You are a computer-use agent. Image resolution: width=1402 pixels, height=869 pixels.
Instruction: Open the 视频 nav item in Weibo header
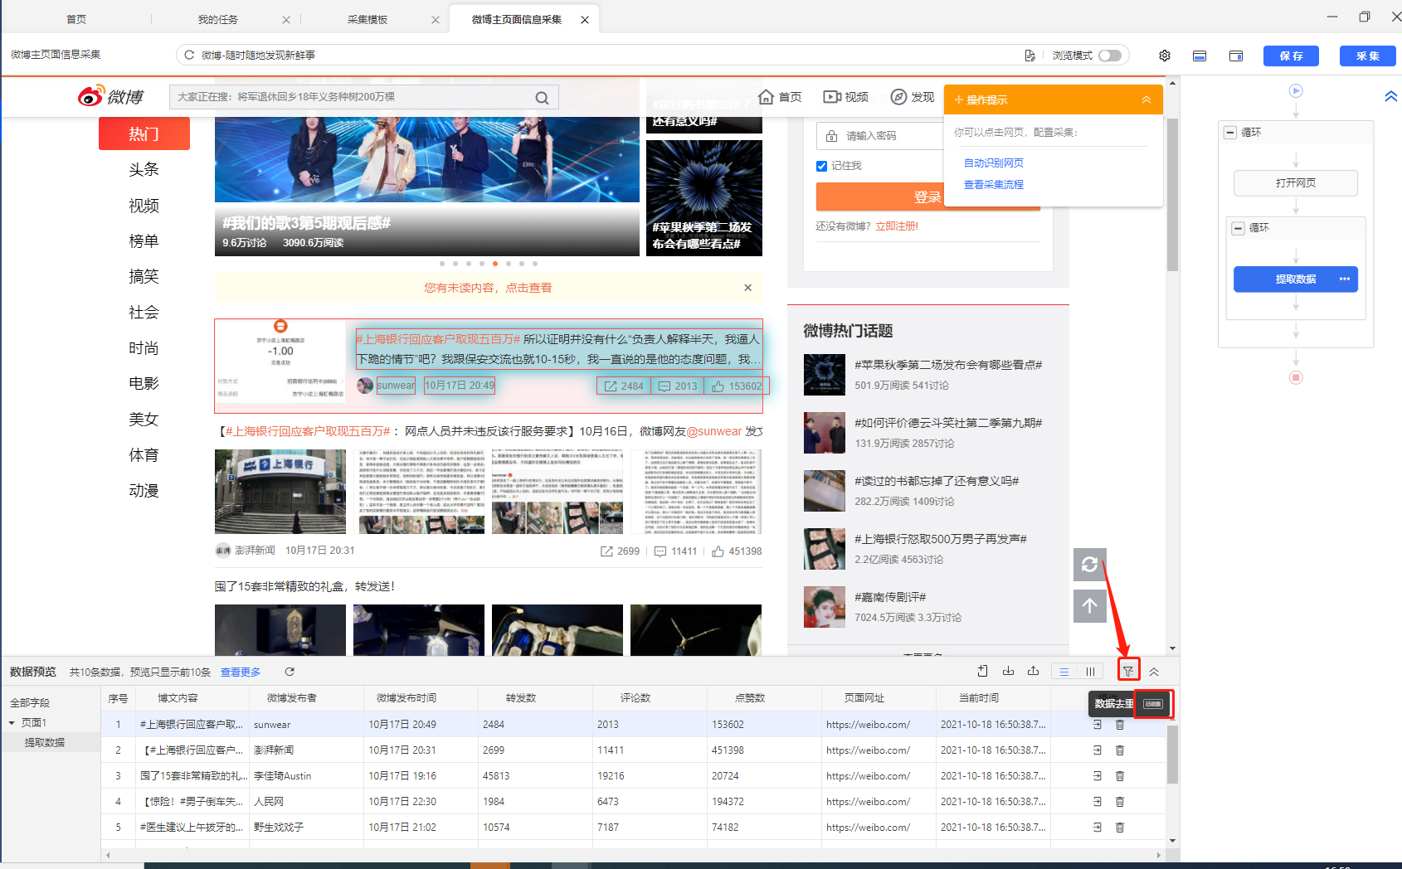click(x=845, y=97)
